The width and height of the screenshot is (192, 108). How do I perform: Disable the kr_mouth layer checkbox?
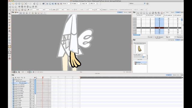point(13,100)
